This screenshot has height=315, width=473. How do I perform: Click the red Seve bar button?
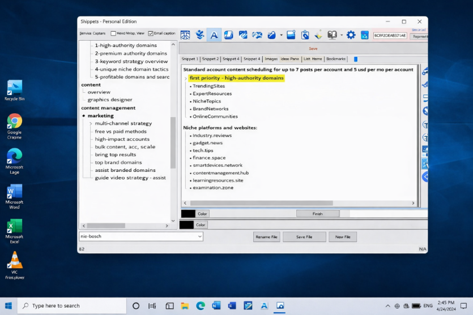tap(304, 49)
